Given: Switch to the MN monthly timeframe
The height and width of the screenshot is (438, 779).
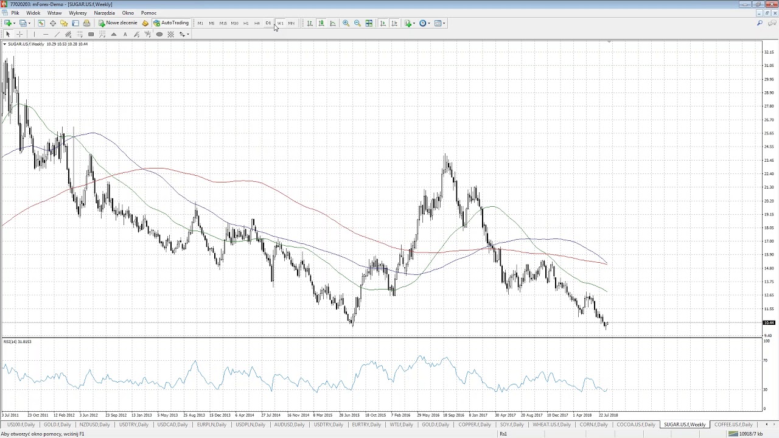Looking at the screenshot, I should pyautogui.click(x=291, y=23).
